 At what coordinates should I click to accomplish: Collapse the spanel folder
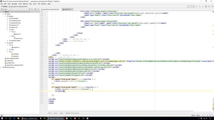[5, 43]
